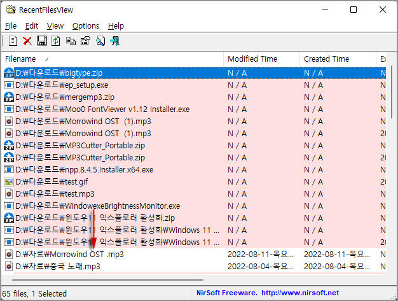The image size is (398, 301).
Task: Click the audio icon beside 중국 노래.mp3
Action: [x=9, y=267]
